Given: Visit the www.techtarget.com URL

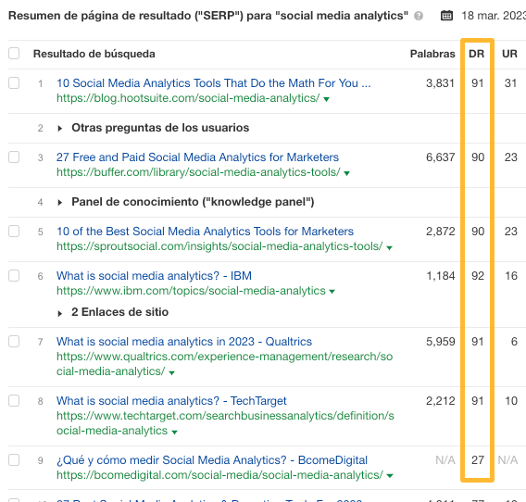Looking at the screenshot, I should pyautogui.click(x=225, y=422).
